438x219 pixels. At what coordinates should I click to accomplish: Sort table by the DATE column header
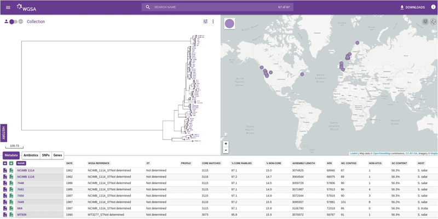(x=70, y=163)
